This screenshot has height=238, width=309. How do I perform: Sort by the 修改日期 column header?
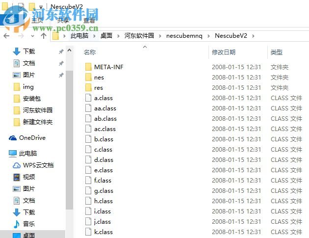(x=224, y=52)
